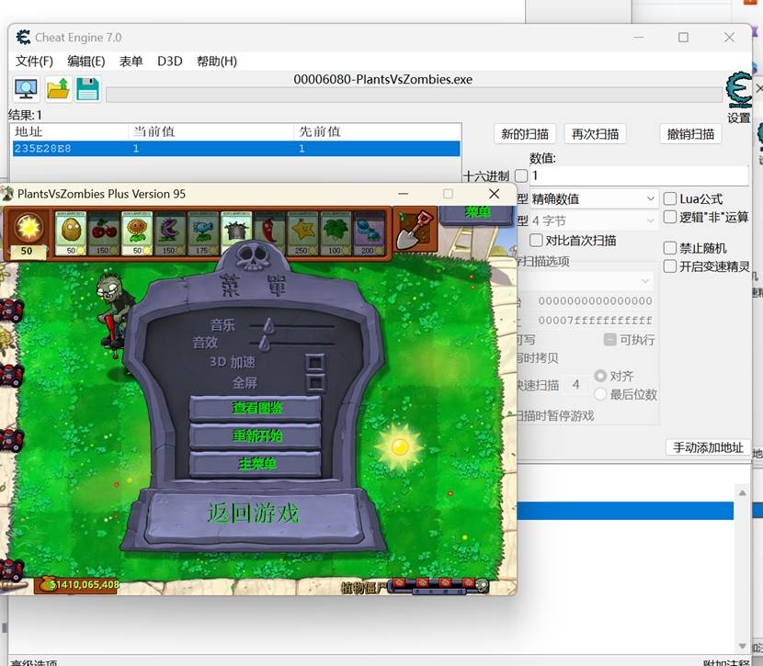
Task: Click the 新的扫描 button
Action: (x=525, y=134)
